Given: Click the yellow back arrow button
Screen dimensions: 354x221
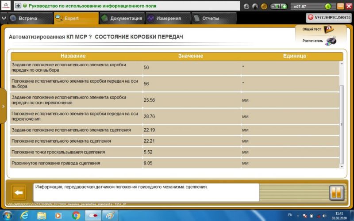Looking at the screenshot, I should point(18,193).
